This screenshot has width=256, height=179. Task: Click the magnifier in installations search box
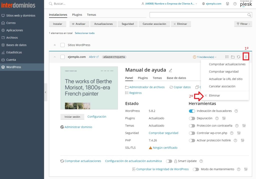click(249, 15)
